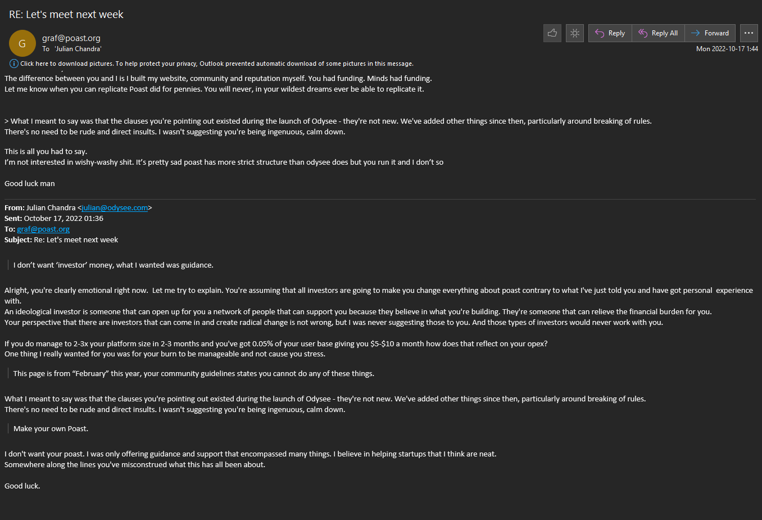Click the quoted "Sent: October 17, 2022 01:36" line
The height and width of the screenshot is (520, 762).
coord(54,219)
